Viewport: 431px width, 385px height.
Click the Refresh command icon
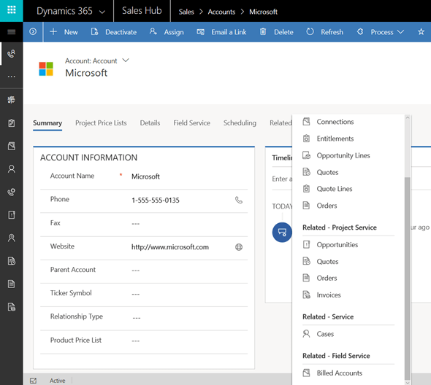pyautogui.click(x=310, y=31)
